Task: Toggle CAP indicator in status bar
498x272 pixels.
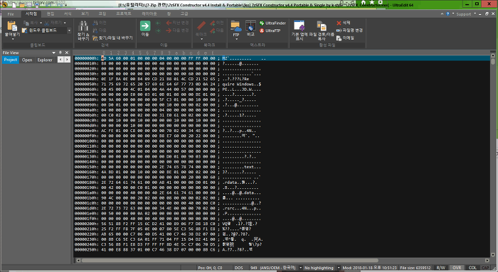Action: point(485,268)
